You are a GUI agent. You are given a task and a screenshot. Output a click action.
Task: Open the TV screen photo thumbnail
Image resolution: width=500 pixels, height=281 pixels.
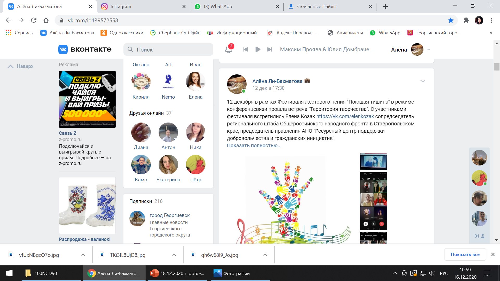pos(374,162)
